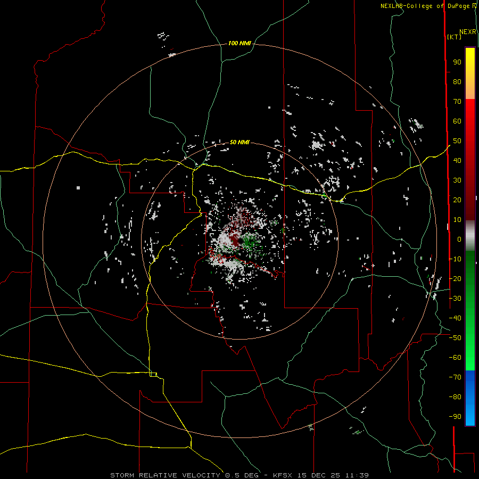Select the -50 value on the scale

pyautogui.click(x=455, y=338)
